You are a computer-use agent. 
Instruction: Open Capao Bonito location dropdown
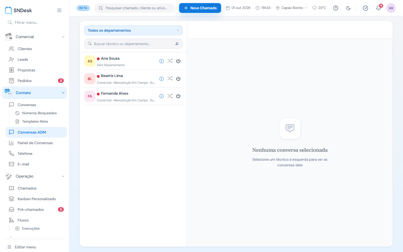[x=292, y=8]
